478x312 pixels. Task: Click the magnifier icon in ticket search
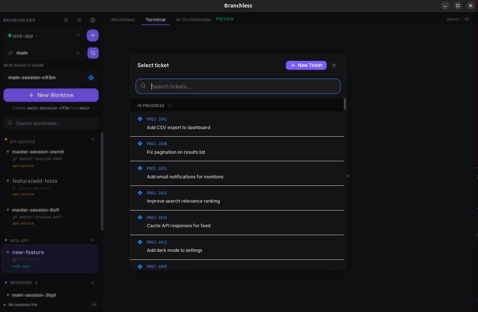144,86
